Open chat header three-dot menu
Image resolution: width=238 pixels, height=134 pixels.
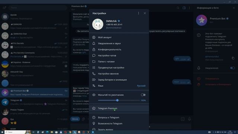[x=189, y=8]
